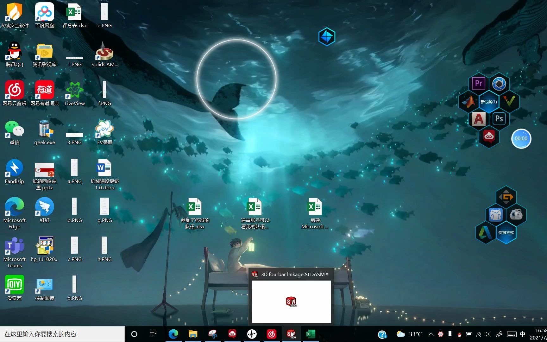Launch green checkmark app in hexagon dock
This screenshot has height=342, width=547.
coord(509,101)
